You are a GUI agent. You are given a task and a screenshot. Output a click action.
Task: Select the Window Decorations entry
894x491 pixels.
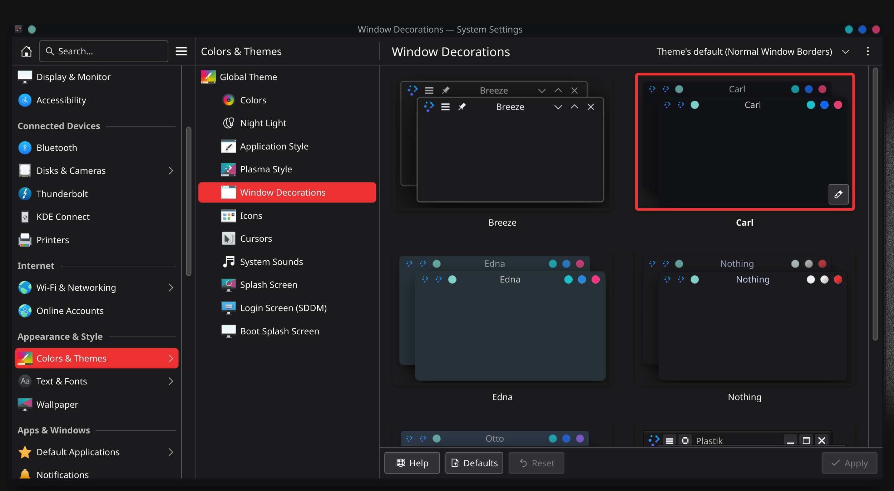click(x=287, y=192)
